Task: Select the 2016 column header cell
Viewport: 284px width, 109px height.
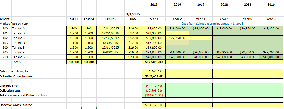Action: [177, 4]
